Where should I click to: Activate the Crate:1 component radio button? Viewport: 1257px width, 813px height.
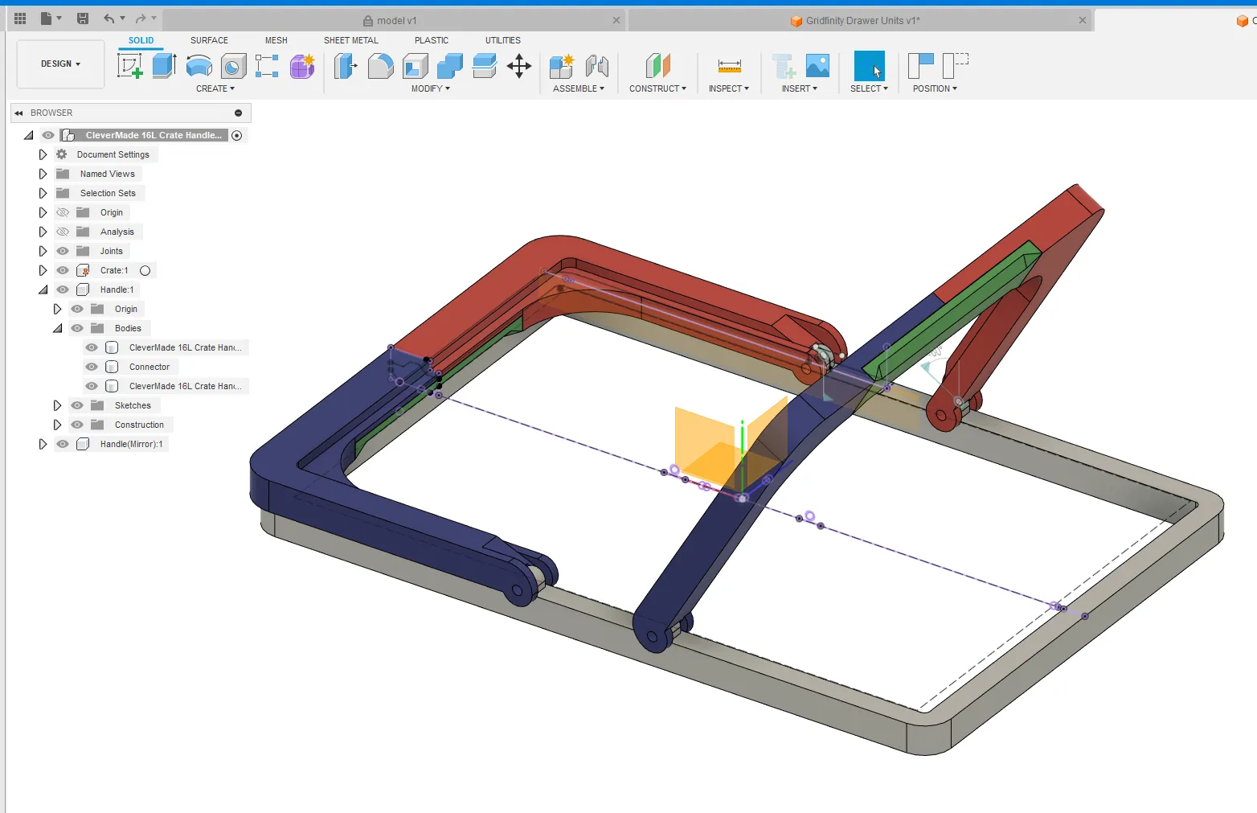[x=145, y=270]
